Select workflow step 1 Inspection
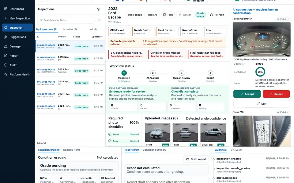 (124, 73)
